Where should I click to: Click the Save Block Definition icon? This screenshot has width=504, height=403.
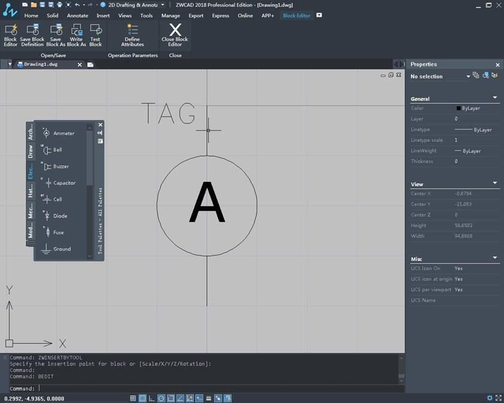pos(33,35)
